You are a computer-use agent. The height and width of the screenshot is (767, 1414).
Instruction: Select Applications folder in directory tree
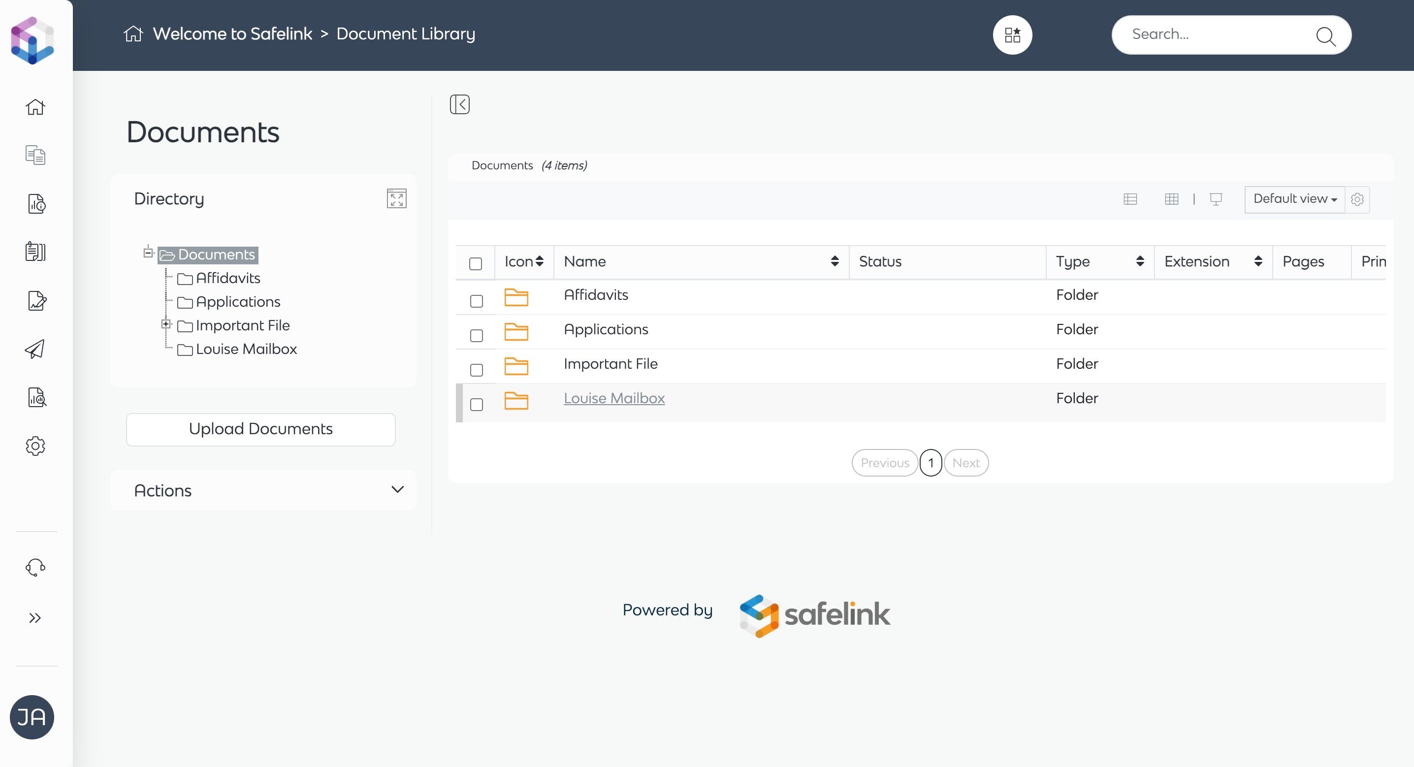pos(238,302)
